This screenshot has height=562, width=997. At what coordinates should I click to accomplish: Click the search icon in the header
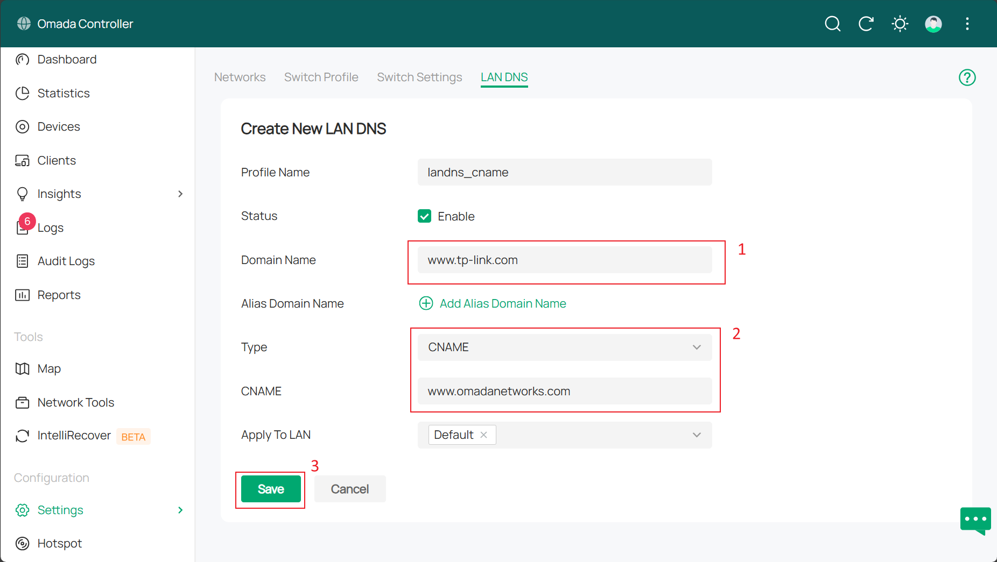(832, 24)
